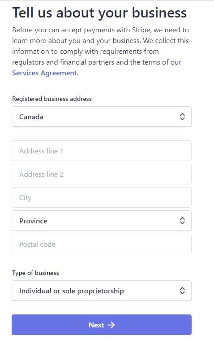The height and width of the screenshot is (340, 214).
Task: Click into the City field
Action: 102,197
